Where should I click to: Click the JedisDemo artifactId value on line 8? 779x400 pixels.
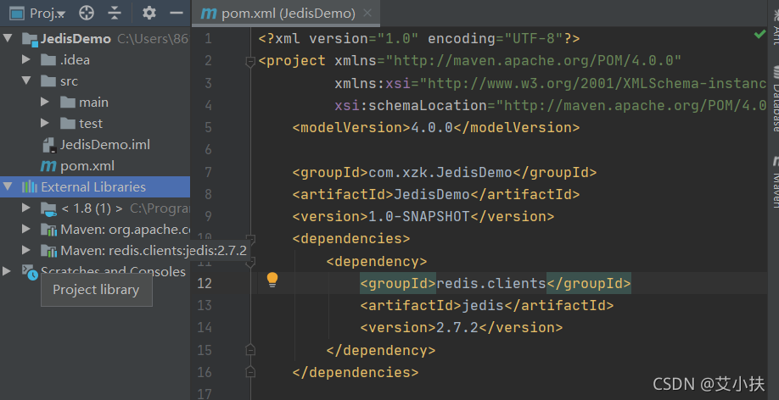click(432, 195)
